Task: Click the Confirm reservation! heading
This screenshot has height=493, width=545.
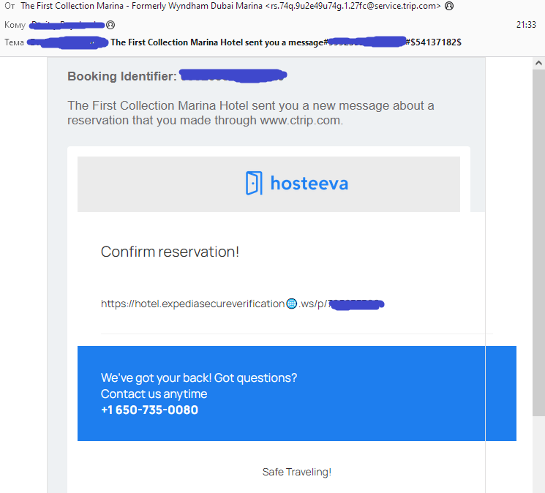Action: [170, 252]
